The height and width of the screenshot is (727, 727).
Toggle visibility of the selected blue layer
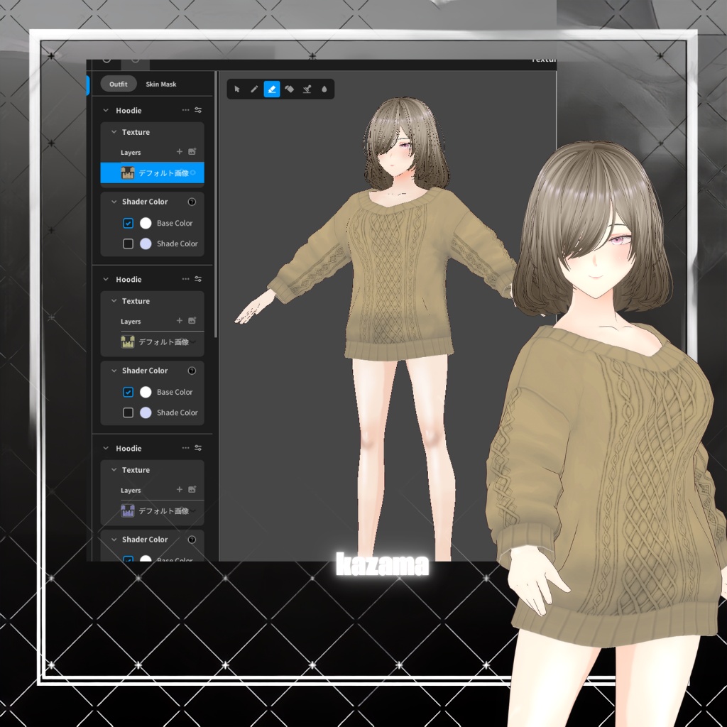click(x=193, y=173)
